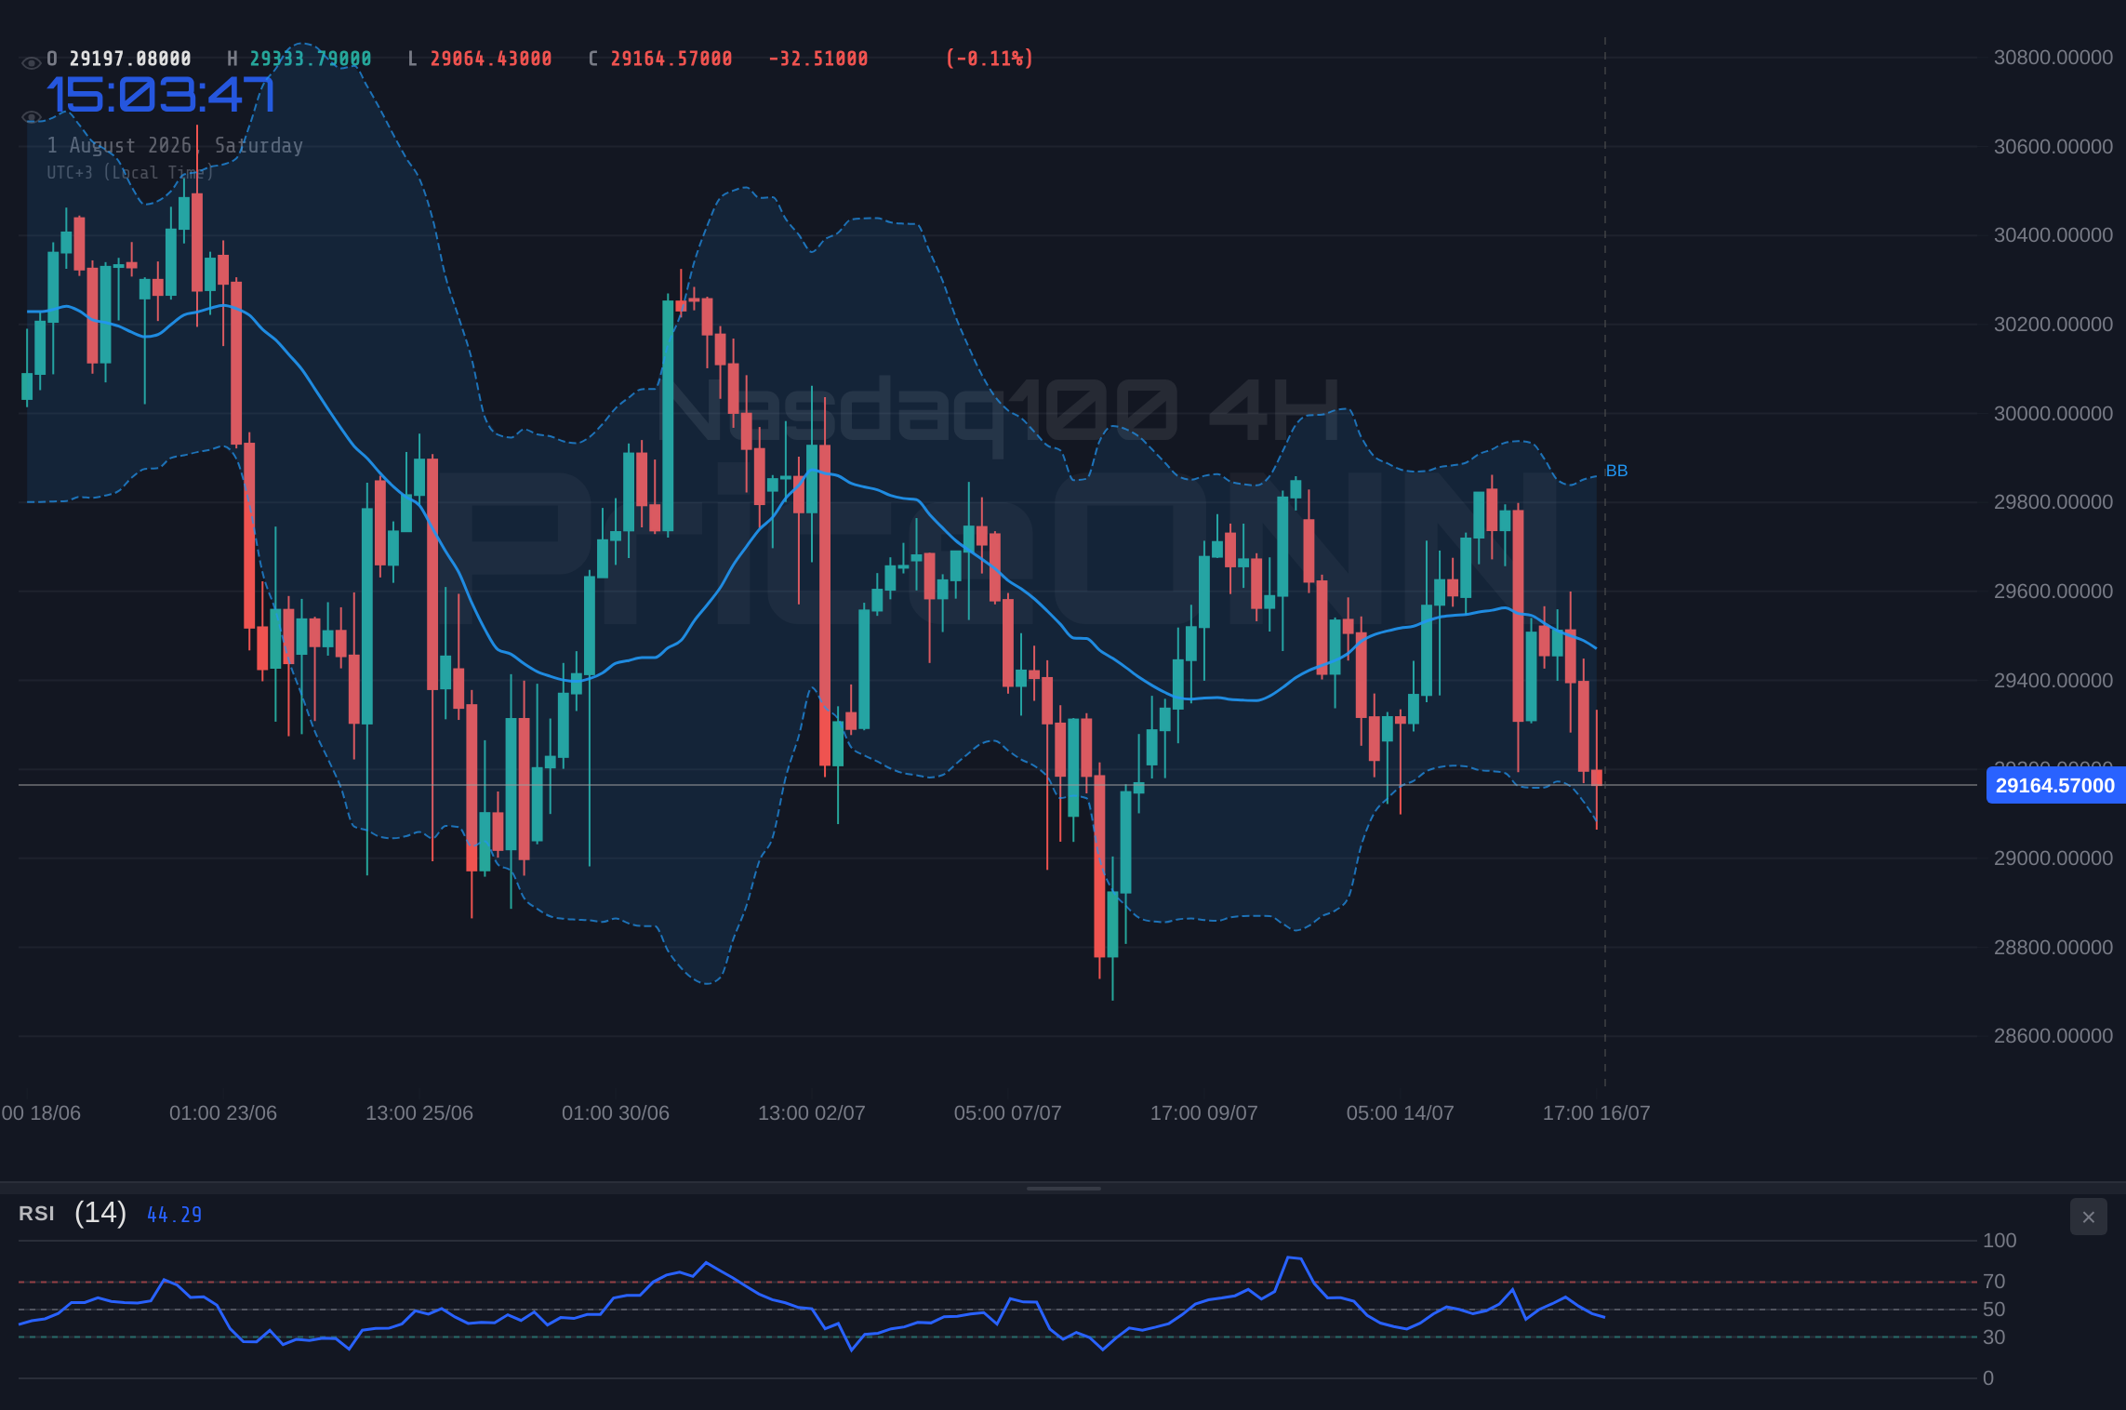Click the price change -32.51000
The image size is (2126, 1410).
pyautogui.click(x=818, y=59)
